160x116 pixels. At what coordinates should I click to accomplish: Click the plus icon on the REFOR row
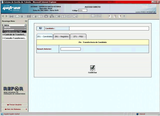(x=25, y=27)
